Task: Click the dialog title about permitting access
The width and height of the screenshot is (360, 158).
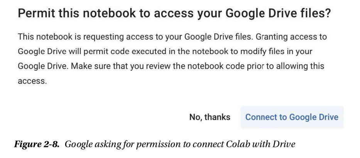Action: (x=174, y=14)
